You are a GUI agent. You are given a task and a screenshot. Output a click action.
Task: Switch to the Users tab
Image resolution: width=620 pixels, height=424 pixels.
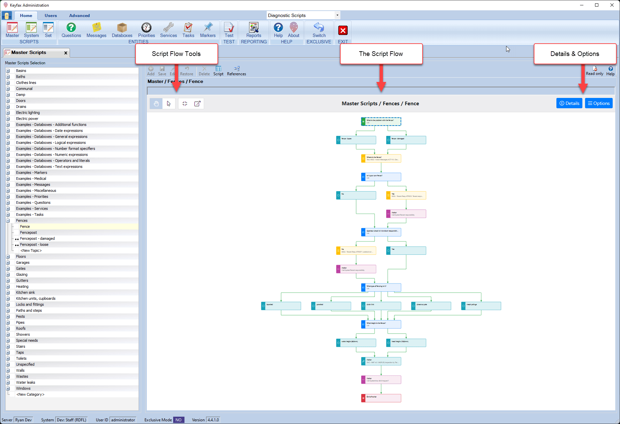coord(51,15)
